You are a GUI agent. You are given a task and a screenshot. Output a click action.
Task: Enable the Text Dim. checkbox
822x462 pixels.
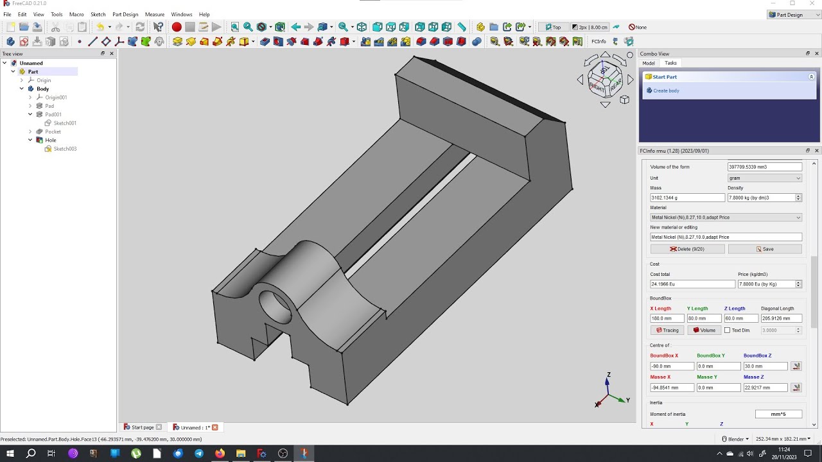click(x=727, y=330)
